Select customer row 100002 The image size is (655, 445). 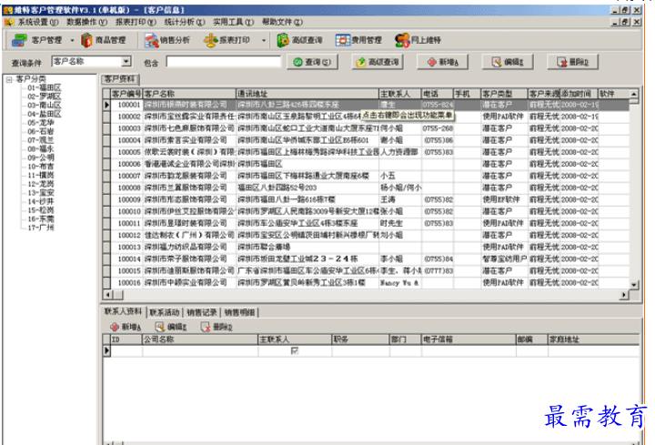point(366,116)
